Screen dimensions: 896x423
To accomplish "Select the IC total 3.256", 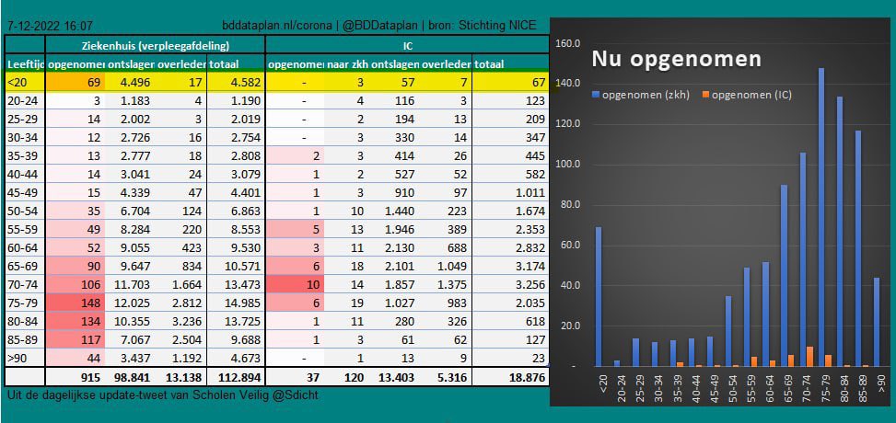I will pos(529,284).
